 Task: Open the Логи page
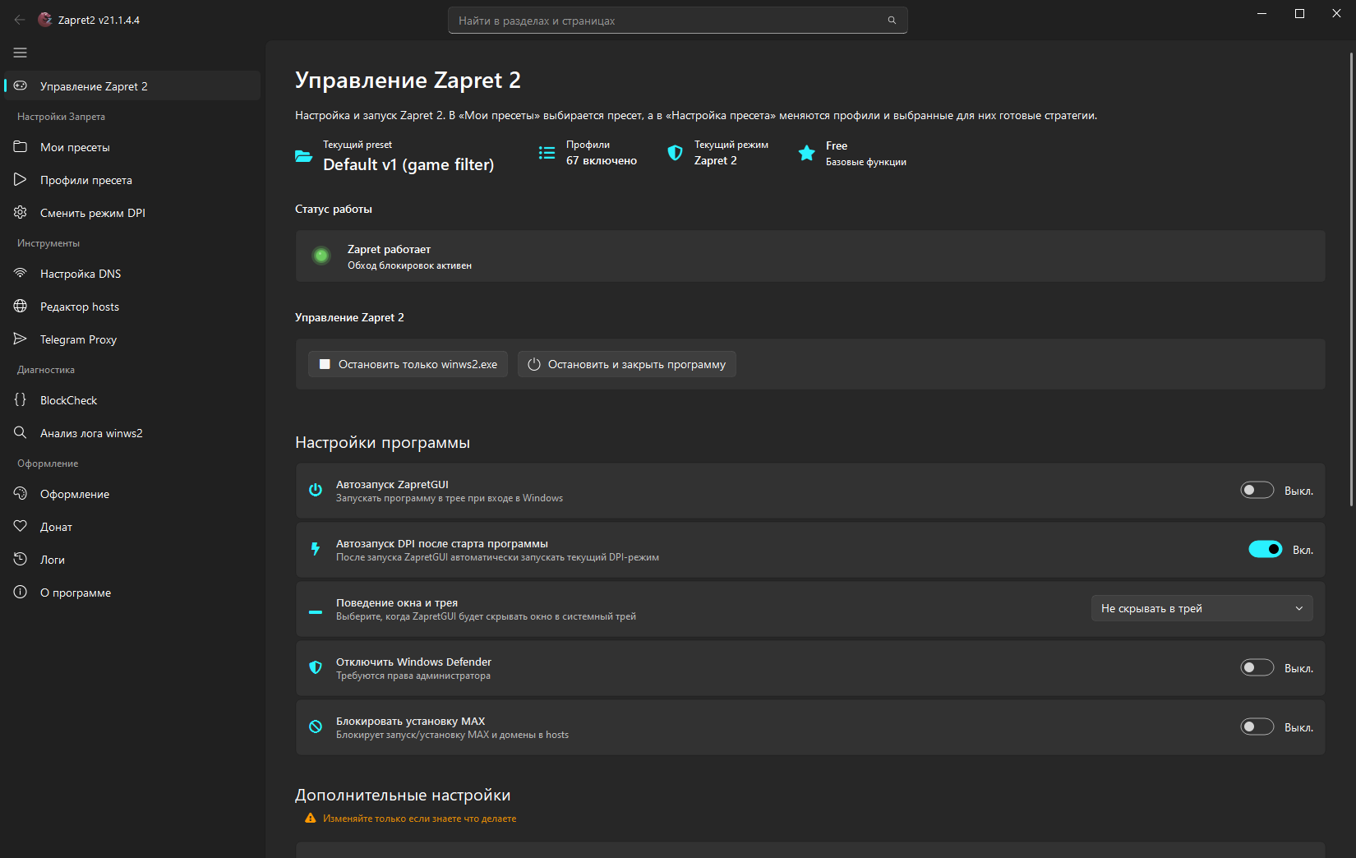coord(132,560)
